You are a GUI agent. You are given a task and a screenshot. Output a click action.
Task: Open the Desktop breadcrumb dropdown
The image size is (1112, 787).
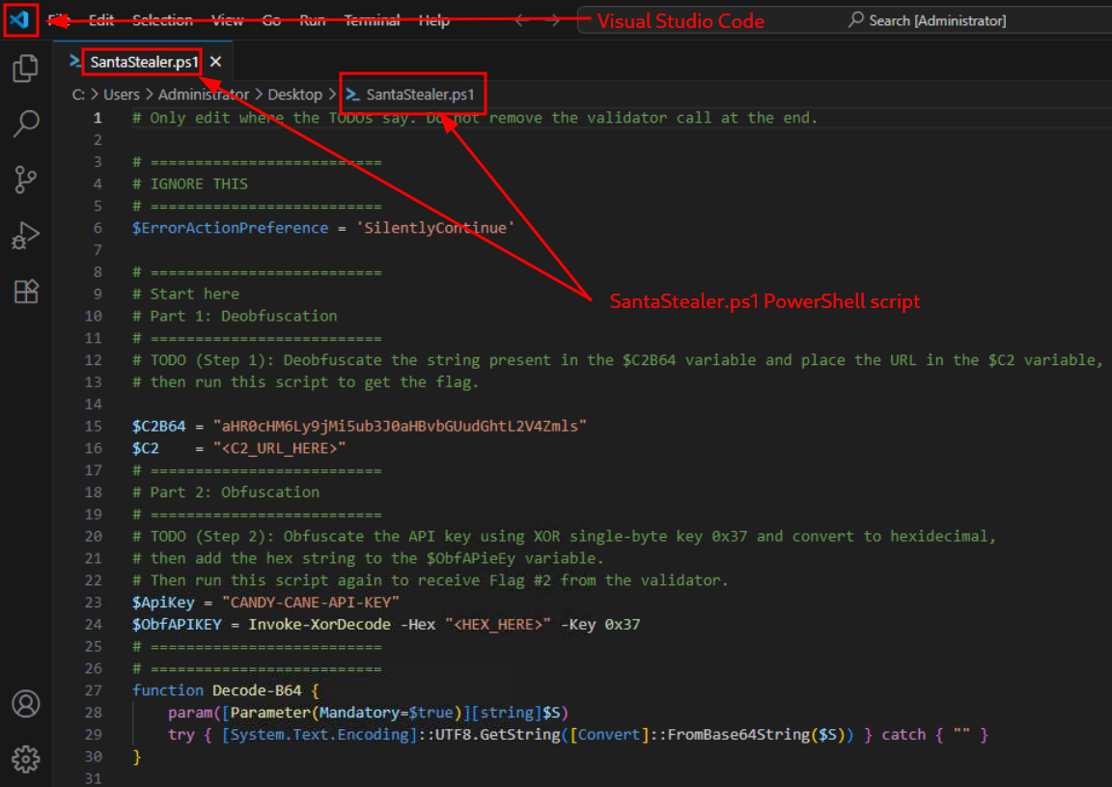[x=294, y=94]
